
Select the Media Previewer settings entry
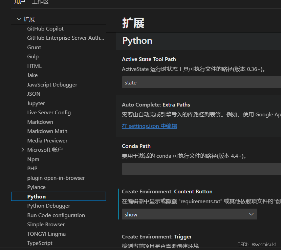point(47,140)
